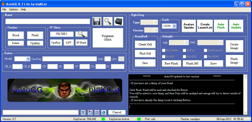Screen dimensions: 252x122
Task: Enable the DashLaunch checkbox
Action: pos(205,50)
